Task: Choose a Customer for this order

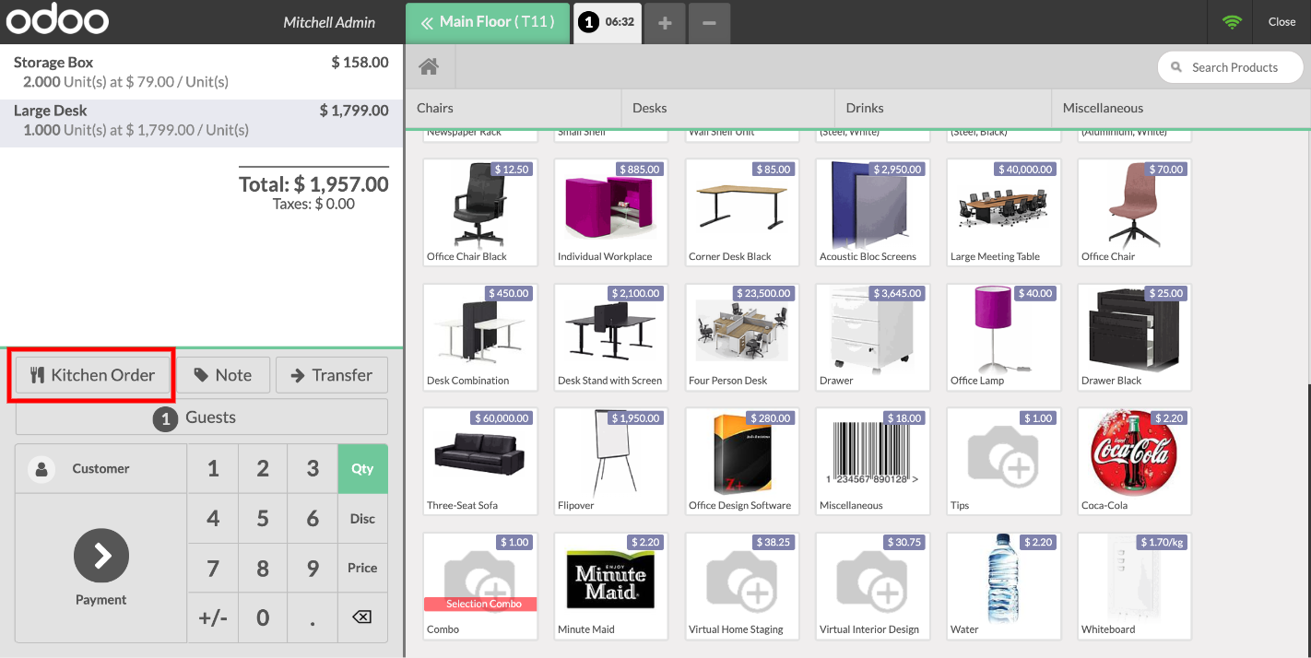Action: point(100,468)
